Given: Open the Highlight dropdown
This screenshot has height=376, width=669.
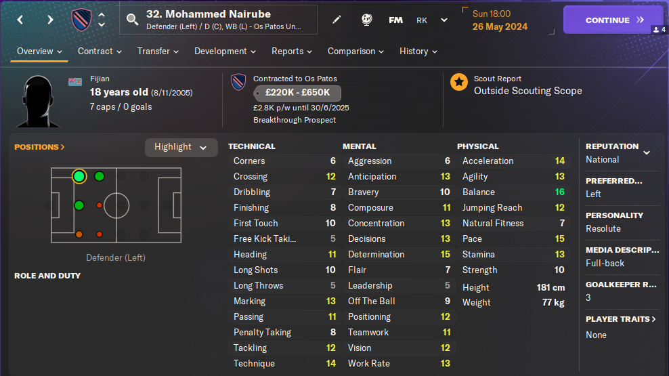Looking at the screenshot, I should (181, 147).
